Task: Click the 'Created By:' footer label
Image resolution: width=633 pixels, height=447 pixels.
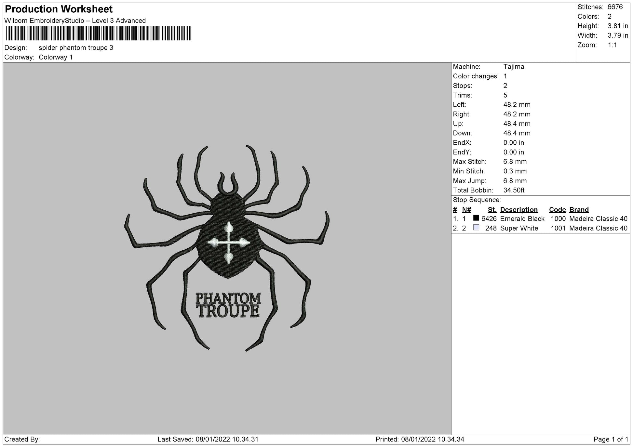Action: point(22,440)
